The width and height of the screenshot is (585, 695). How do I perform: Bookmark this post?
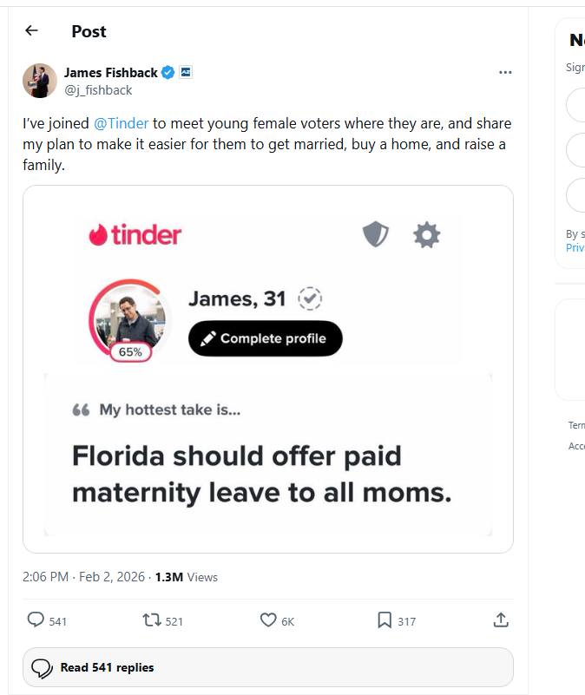click(385, 620)
